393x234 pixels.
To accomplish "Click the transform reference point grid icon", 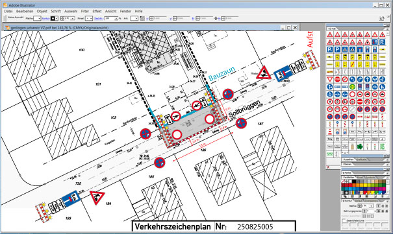I will click(142, 18).
